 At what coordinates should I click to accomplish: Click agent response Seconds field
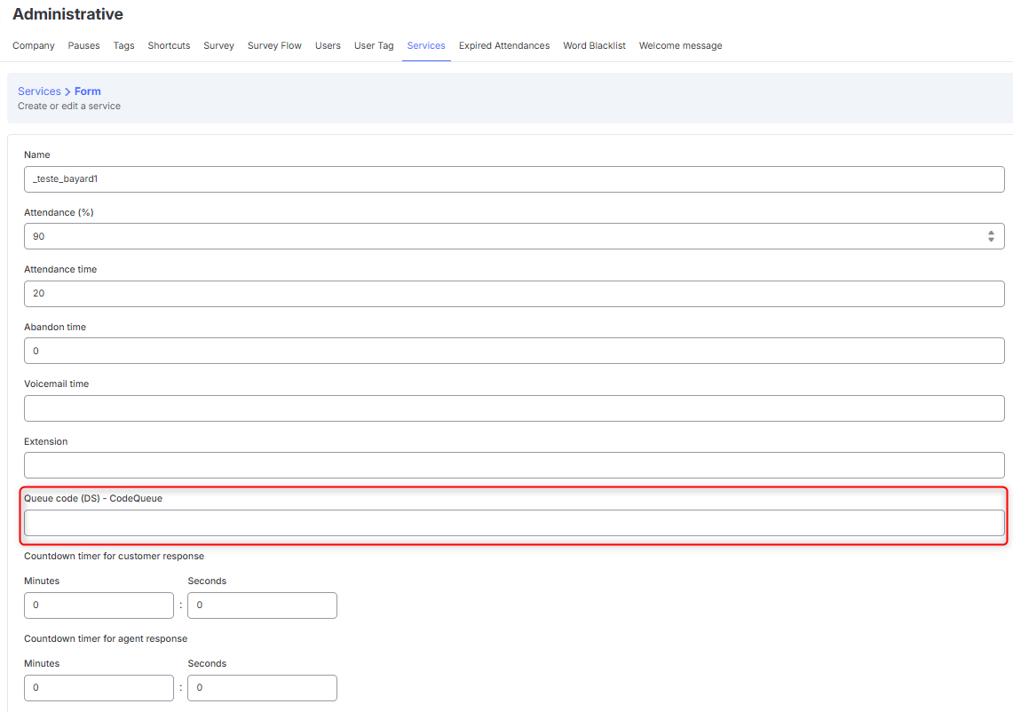tap(262, 688)
